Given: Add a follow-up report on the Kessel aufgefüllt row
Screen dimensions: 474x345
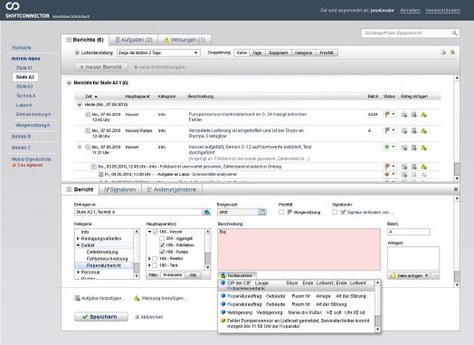Looking at the screenshot, I should pyautogui.click(x=404, y=148).
